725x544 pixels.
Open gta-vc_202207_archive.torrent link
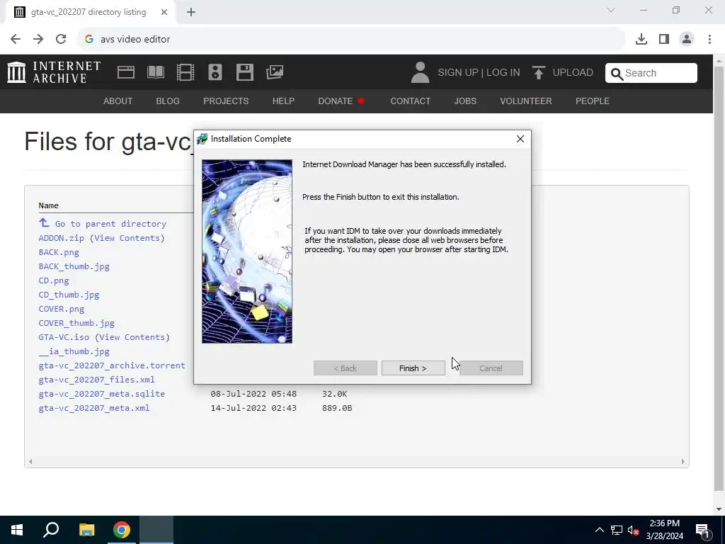(112, 365)
